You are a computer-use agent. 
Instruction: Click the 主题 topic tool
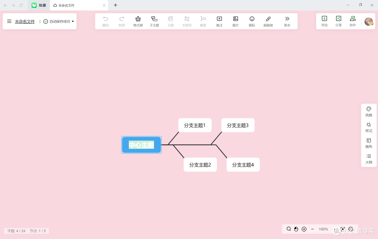click(x=170, y=21)
